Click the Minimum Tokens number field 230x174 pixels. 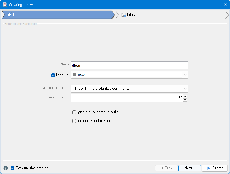126,98
